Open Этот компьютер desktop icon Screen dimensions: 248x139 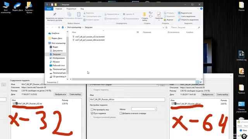[x=6, y=7]
